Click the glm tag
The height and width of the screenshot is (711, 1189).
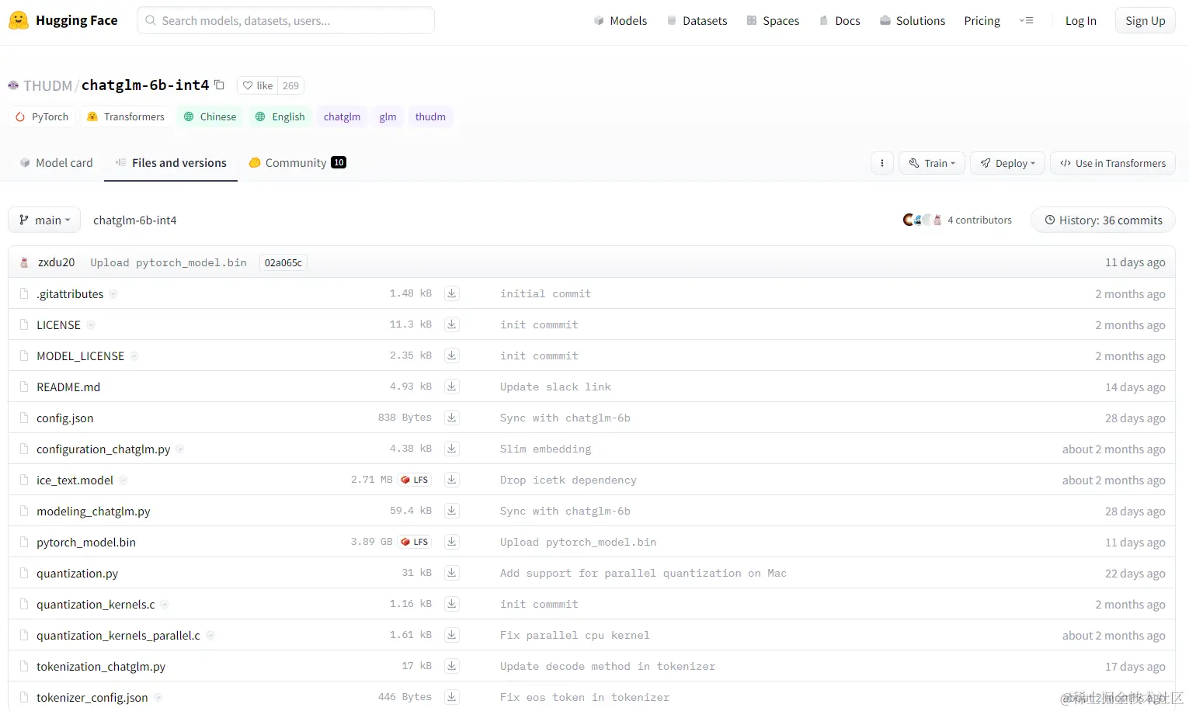pos(388,116)
